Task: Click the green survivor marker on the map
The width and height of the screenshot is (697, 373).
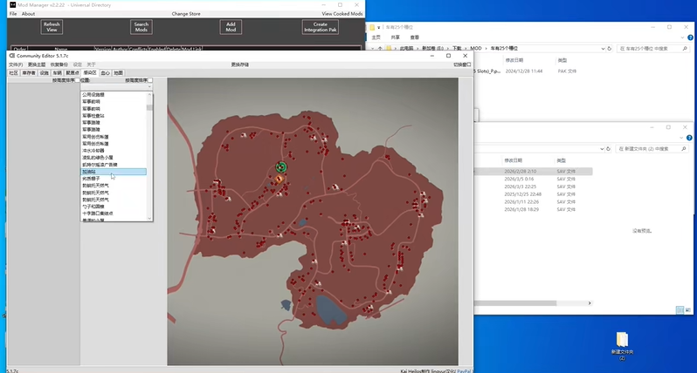Action: [281, 166]
